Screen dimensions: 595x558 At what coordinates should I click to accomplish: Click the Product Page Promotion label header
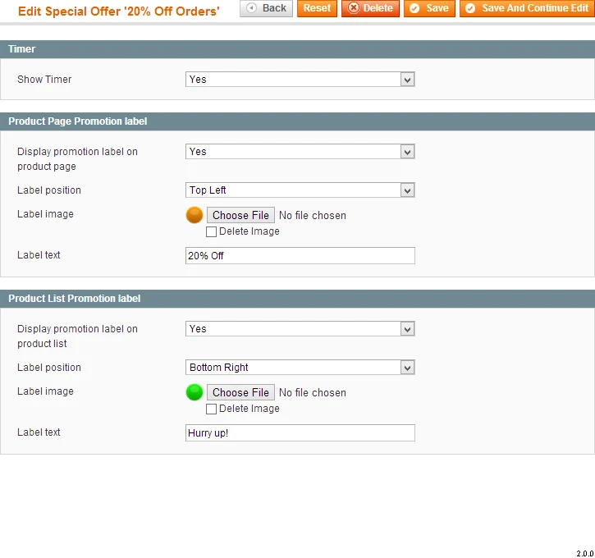(78, 121)
